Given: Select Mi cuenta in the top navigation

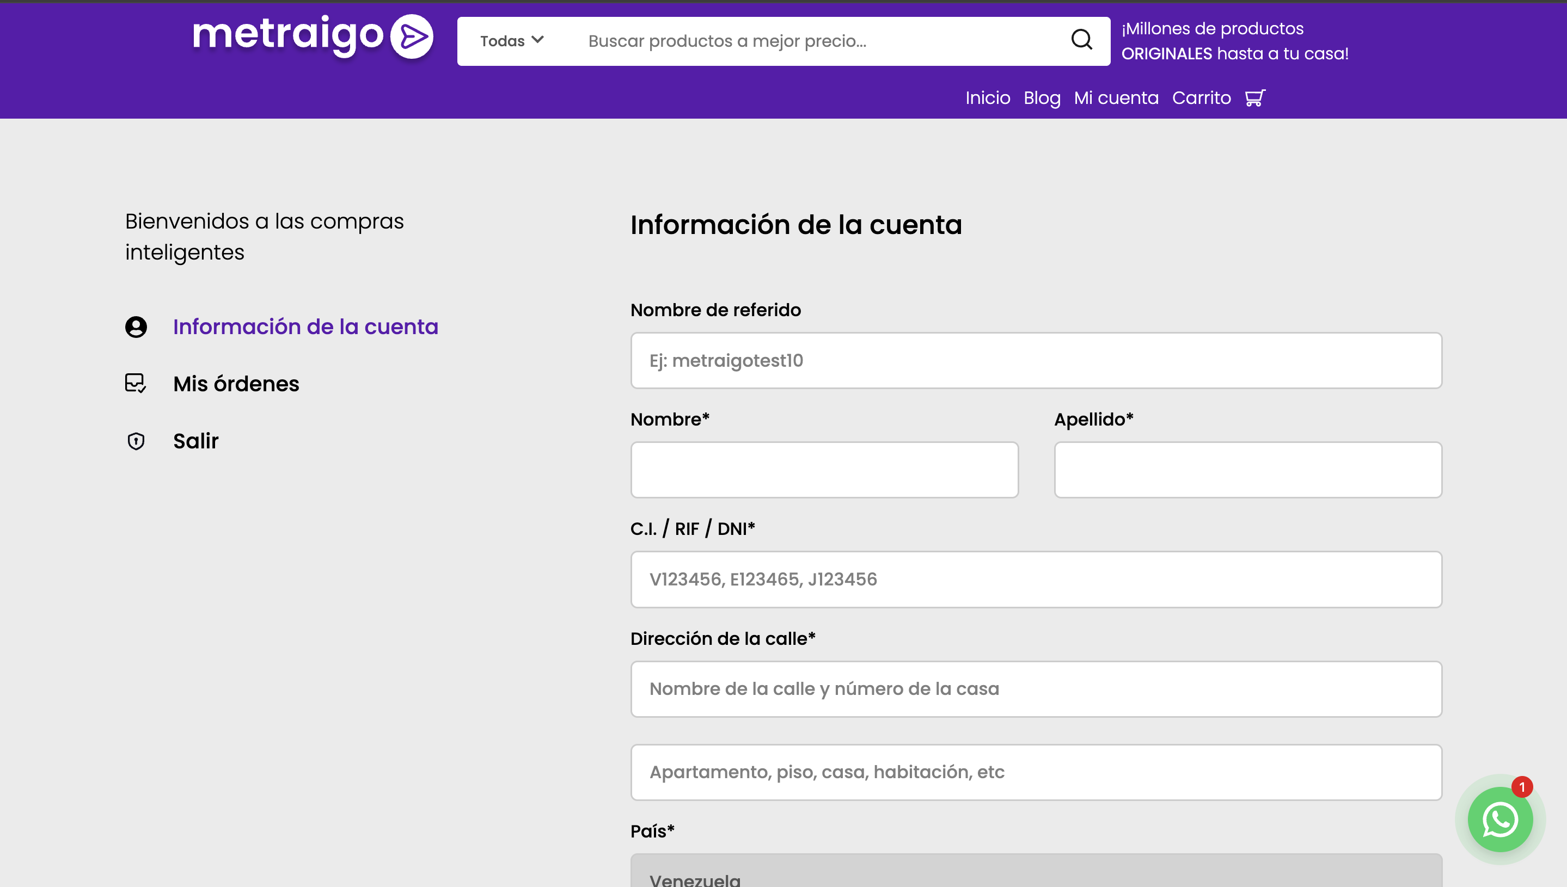Looking at the screenshot, I should coord(1116,97).
